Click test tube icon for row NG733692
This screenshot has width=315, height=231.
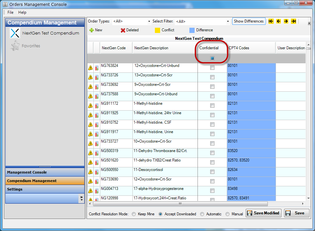click(97, 86)
